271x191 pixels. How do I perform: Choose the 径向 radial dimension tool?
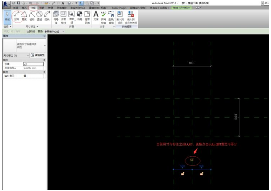(32, 16)
